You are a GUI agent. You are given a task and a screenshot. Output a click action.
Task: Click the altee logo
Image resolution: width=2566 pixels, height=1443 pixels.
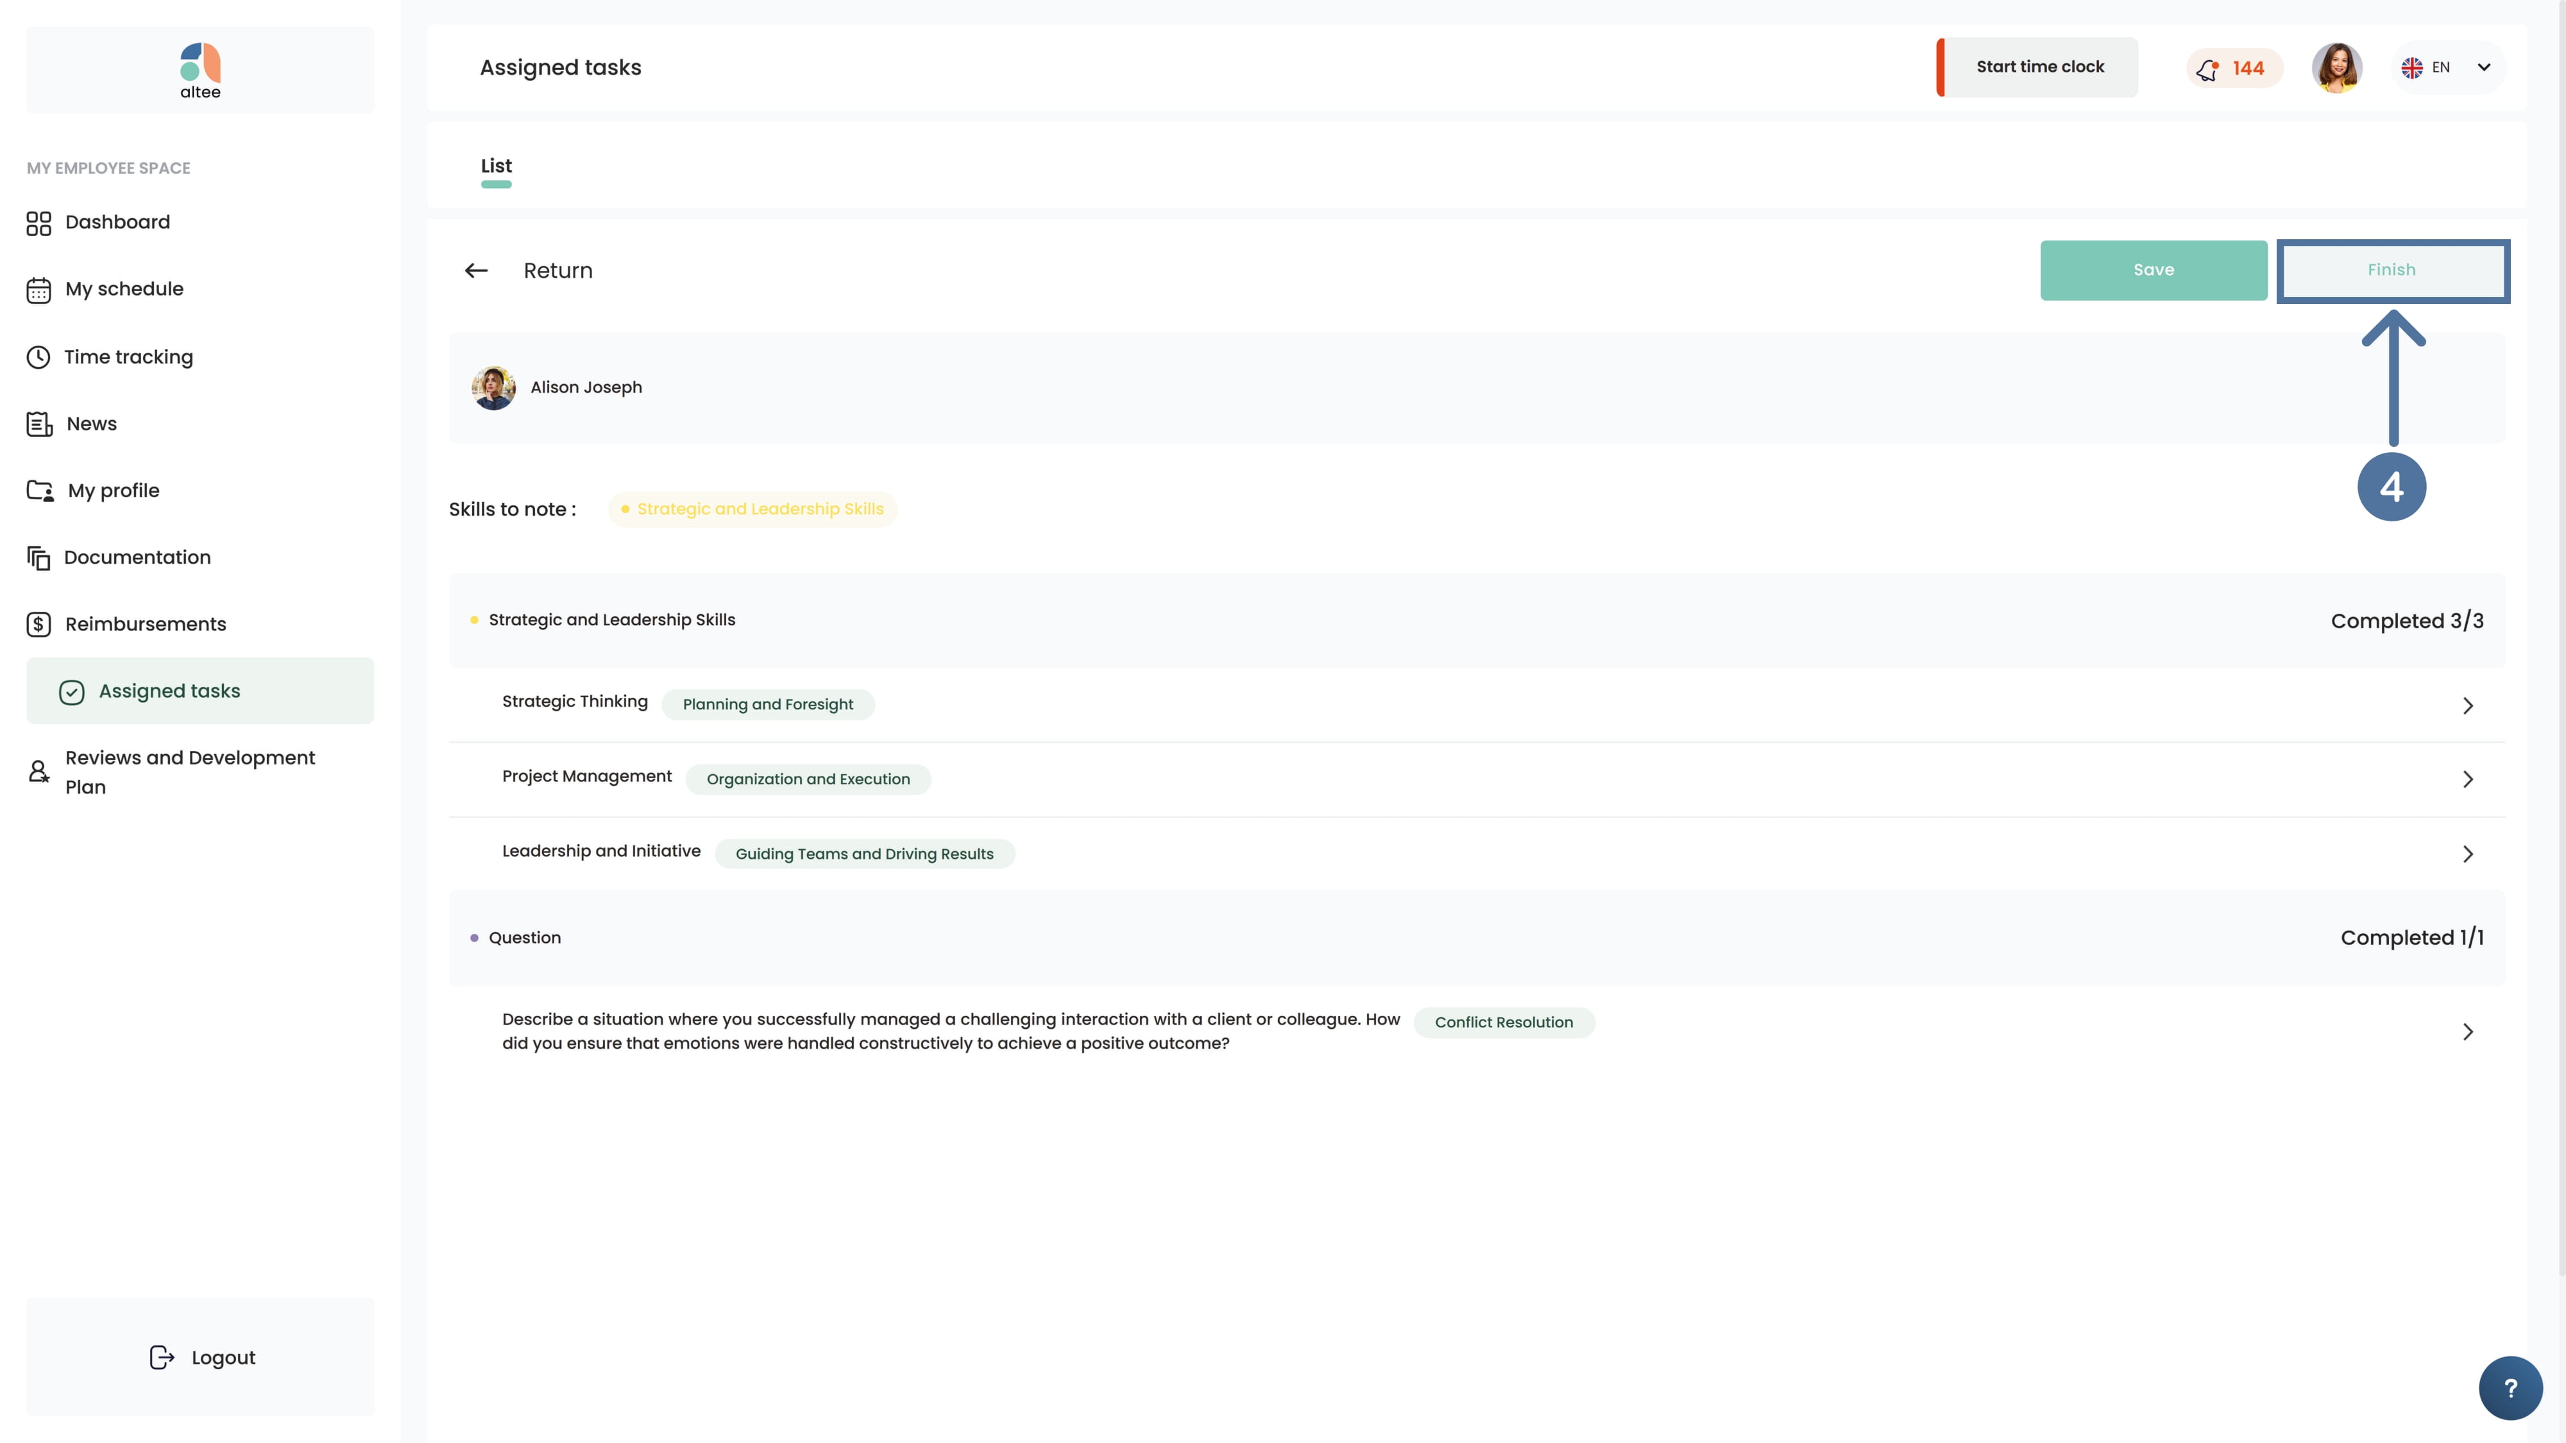pos(200,71)
